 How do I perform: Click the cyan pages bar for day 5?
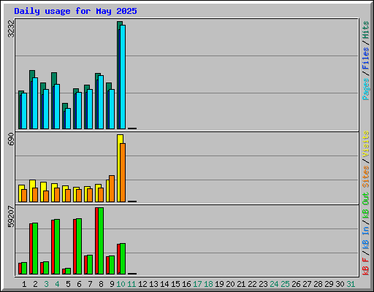[x=68, y=118]
